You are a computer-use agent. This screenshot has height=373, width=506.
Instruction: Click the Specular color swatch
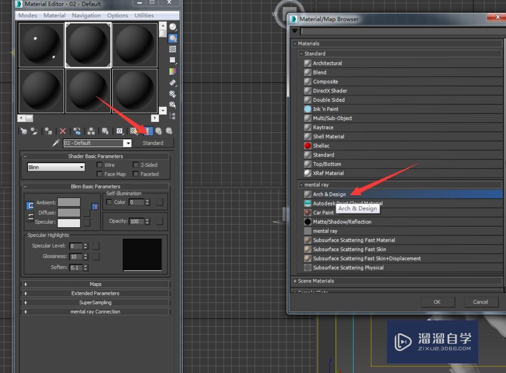click(69, 223)
